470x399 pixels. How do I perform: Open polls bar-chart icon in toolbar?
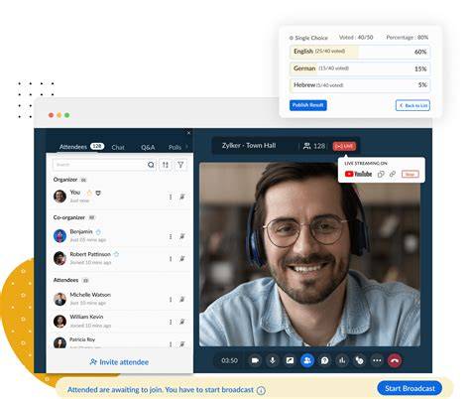tap(342, 360)
